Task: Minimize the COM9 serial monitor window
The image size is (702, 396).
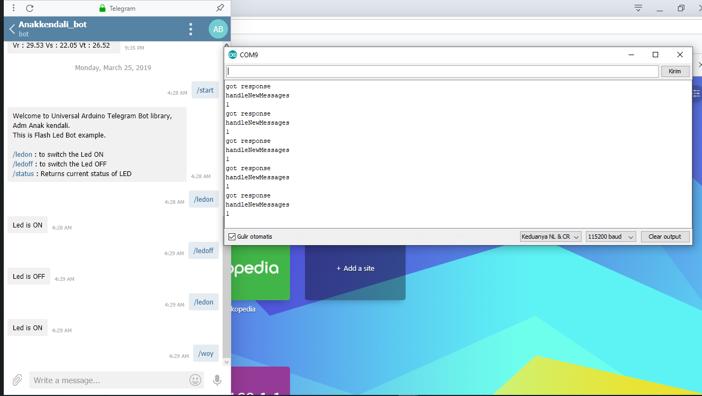Action: [x=631, y=55]
